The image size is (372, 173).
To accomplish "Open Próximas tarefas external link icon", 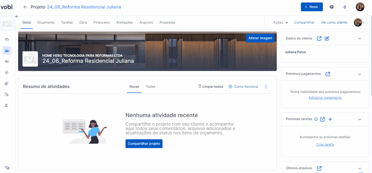I will pos(323,119).
